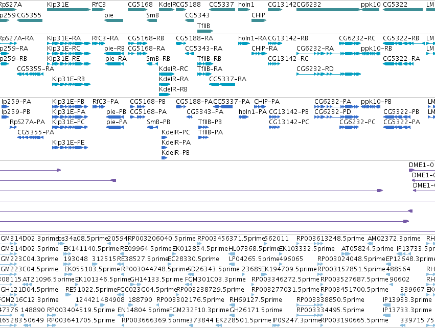Select the SmB-PB protein label
Image resolution: width=435 pixels, height=328 pixels.
click(158, 122)
